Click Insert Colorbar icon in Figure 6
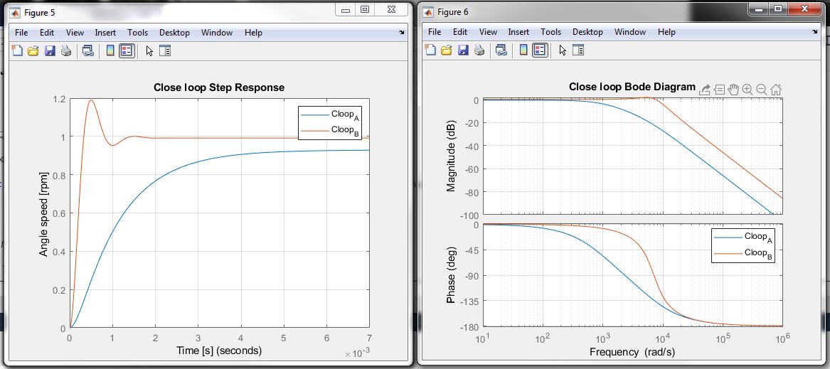830x369 pixels. pyautogui.click(x=523, y=50)
